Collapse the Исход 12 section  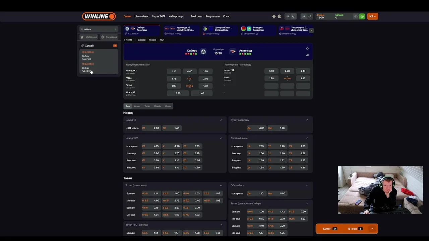221,120
